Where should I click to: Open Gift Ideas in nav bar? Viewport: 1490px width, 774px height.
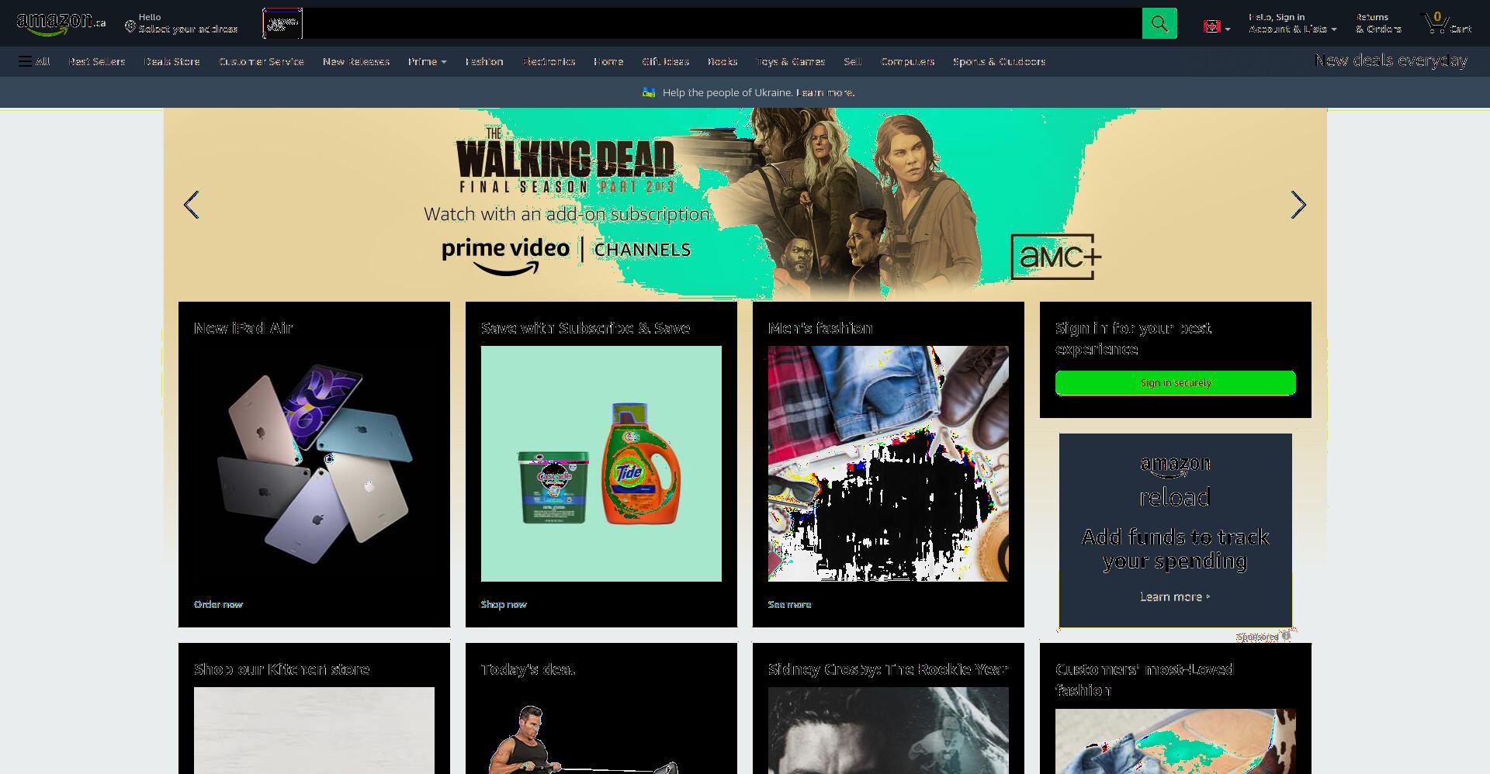[x=666, y=61]
